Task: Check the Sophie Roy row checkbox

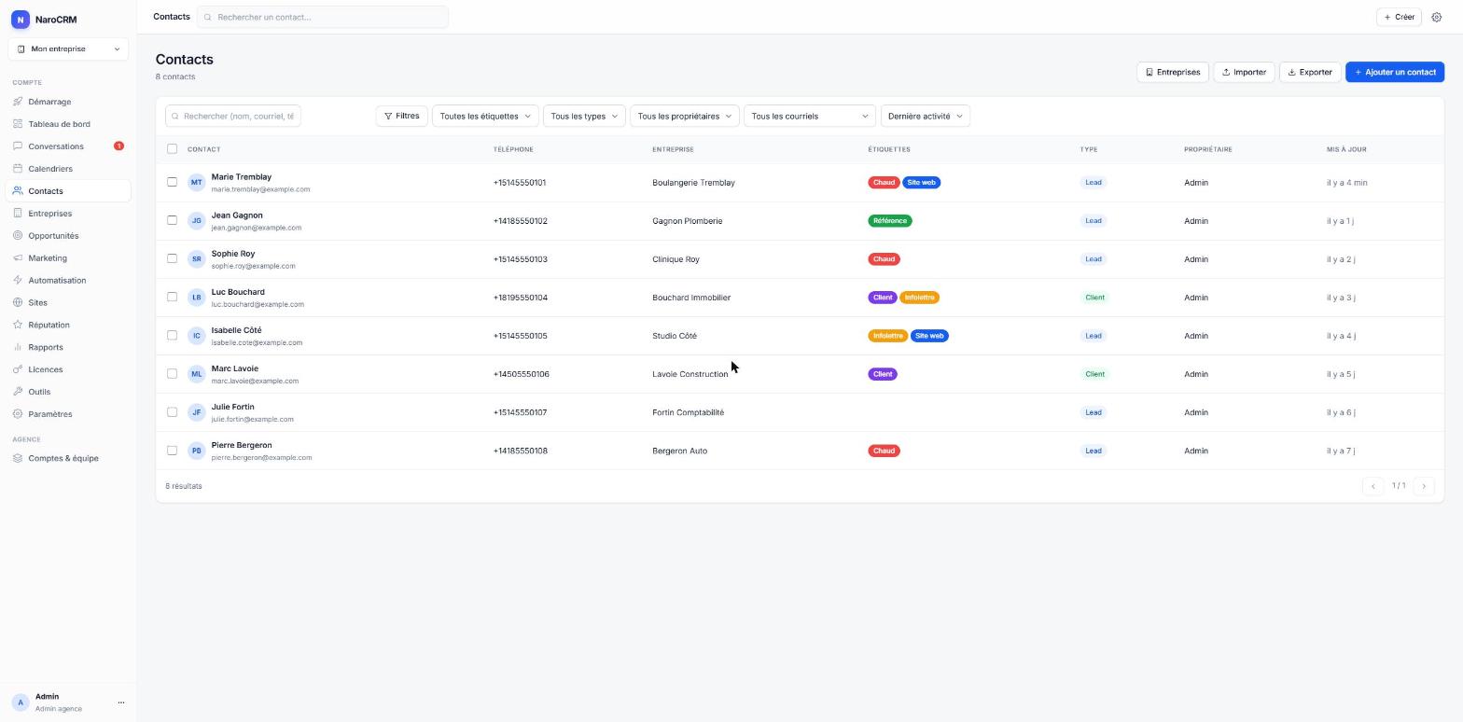Action: tap(172, 258)
